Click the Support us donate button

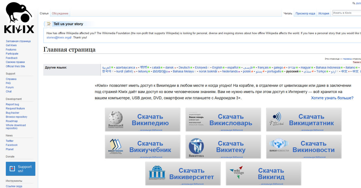pos(20,169)
